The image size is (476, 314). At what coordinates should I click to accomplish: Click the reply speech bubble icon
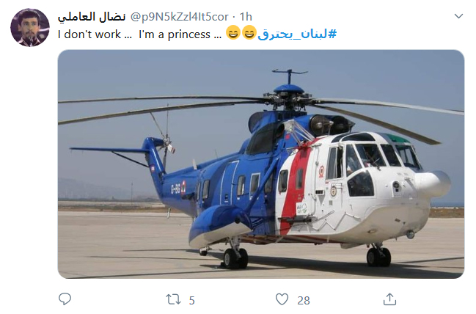click(65, 299)
